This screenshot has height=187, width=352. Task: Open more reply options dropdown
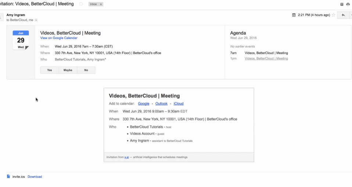coord(351,15)
